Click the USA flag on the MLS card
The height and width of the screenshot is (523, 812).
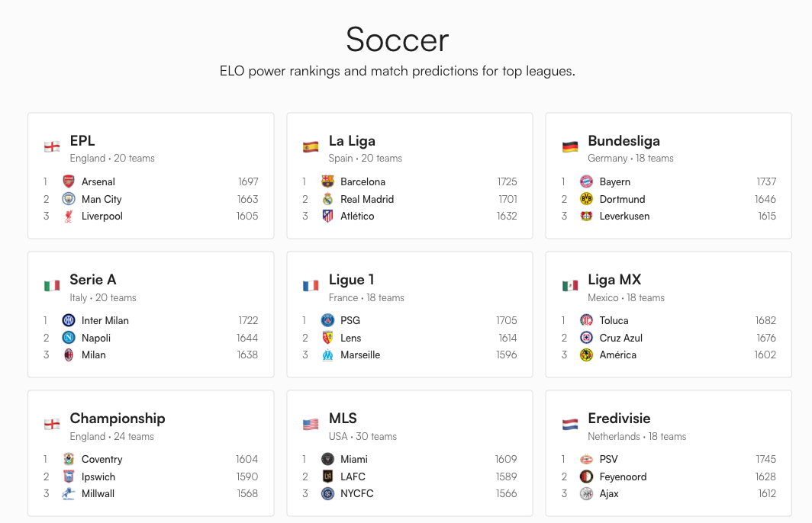[x=310, y=422]
